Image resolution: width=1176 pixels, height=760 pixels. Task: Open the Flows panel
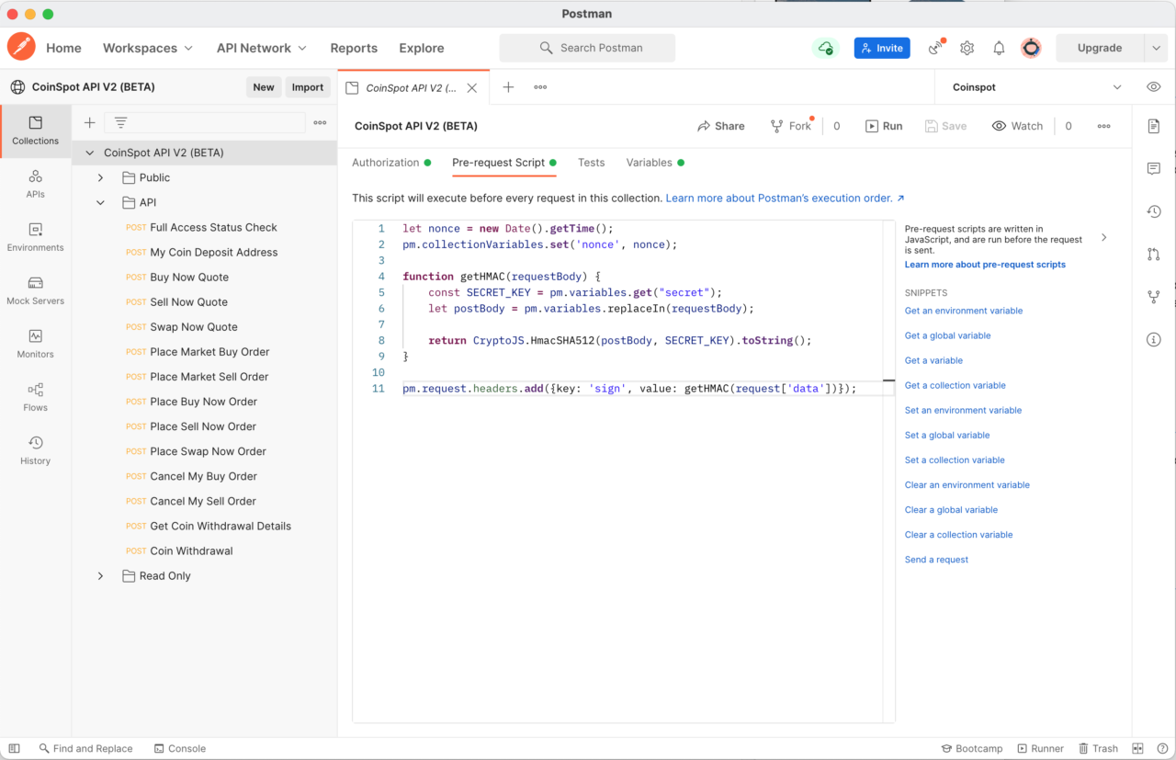(35, 397)
